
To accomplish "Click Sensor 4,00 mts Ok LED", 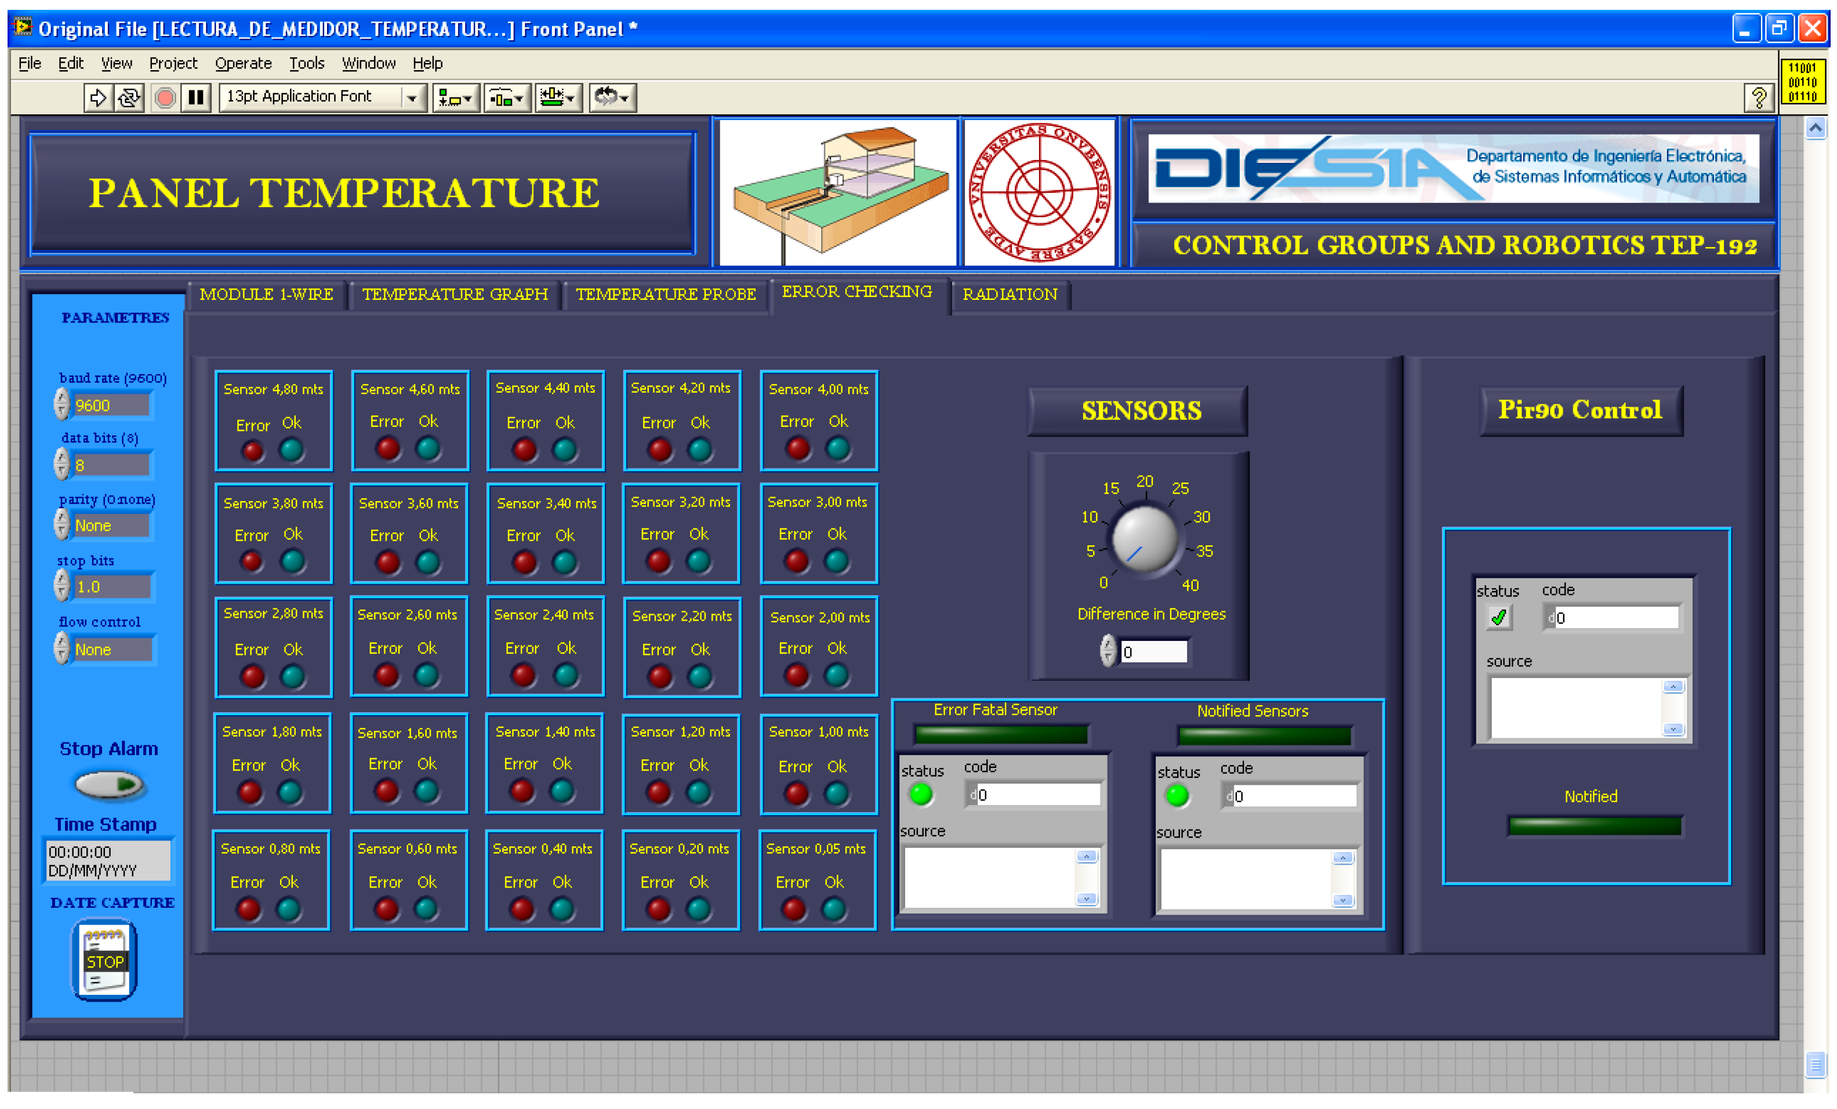I will pos(838,448).
